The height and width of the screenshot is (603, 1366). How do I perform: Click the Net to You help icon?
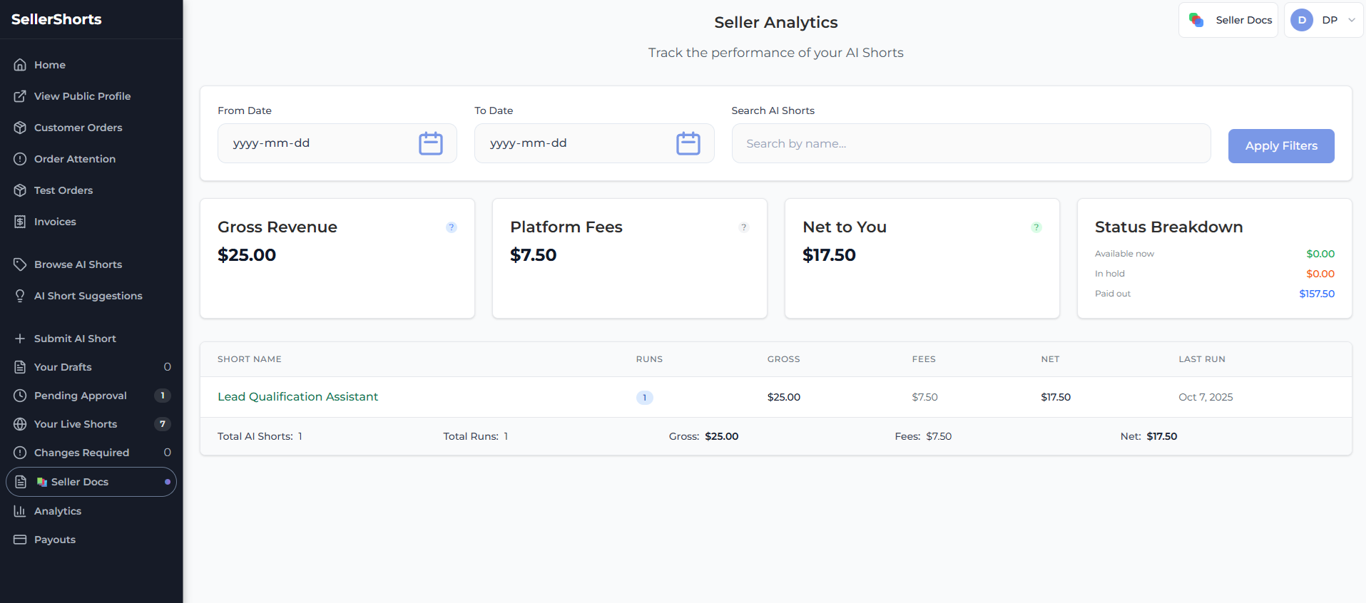coord(1036,227)
